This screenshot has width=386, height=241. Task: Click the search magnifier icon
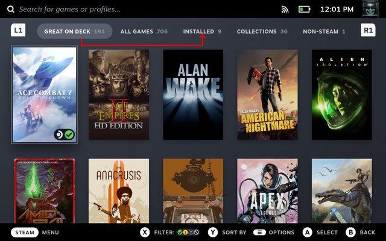[x=11, y=10]
